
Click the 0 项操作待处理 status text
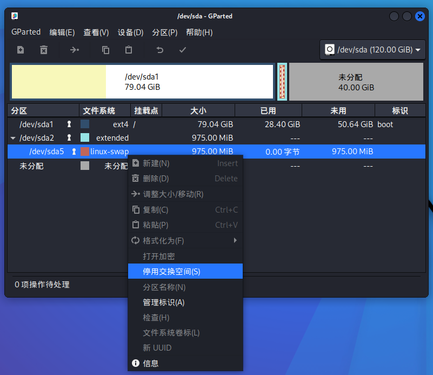point(42,285)
